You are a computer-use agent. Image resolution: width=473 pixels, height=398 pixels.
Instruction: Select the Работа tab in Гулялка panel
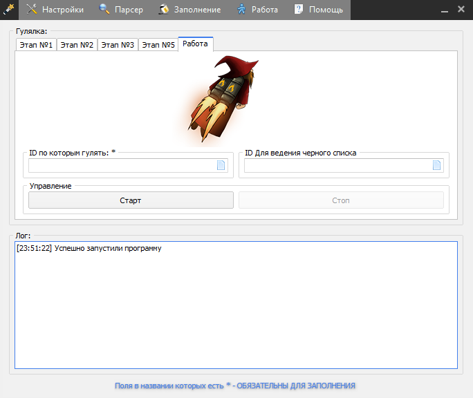(x=196, y=44)
